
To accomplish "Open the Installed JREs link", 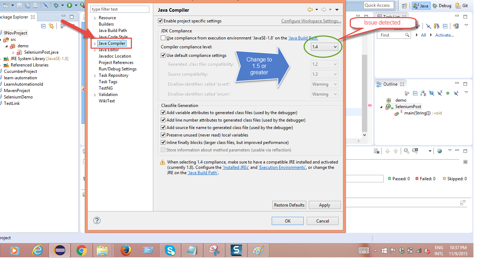I will coord(236,167).
